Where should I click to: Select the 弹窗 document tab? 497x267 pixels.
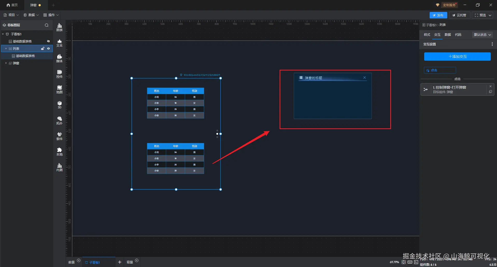[x=35, y=5]
